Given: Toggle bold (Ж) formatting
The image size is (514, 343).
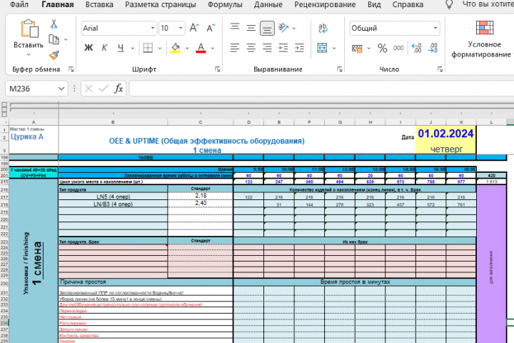Looking at the screenshot, I should pos(89,48).
